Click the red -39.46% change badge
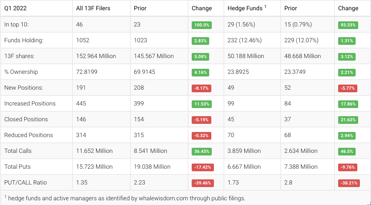This screenshot has width=371, height=205. tap(202, 183)
